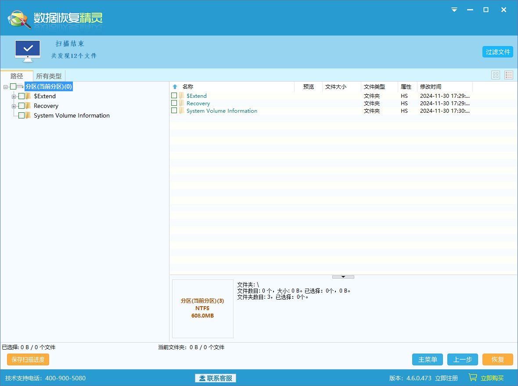The image size is (518, 386).
Task: Click the 恢复 recover button
Action: (497, 359)
